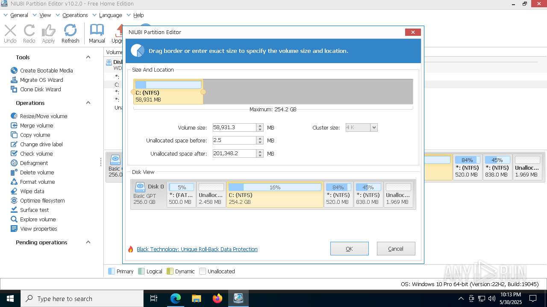Select Change drive label
547x307 pixels.
pyautogui.click(x=37, y=144)
